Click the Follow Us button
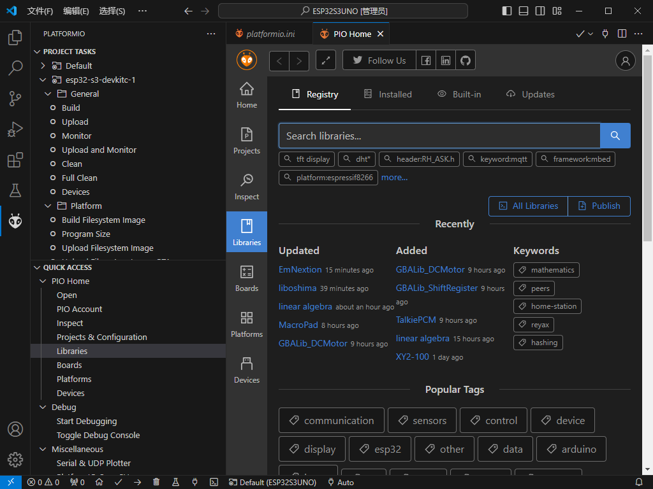The height and width of the screenshot is (489, 653). pos(379,60)
